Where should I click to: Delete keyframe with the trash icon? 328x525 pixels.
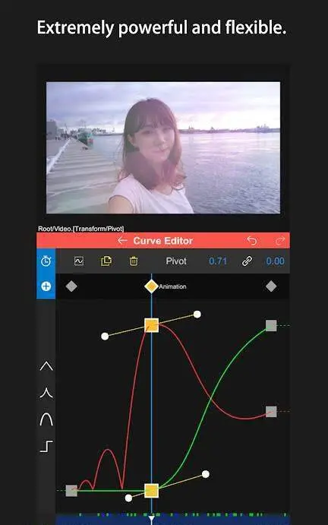134,261
